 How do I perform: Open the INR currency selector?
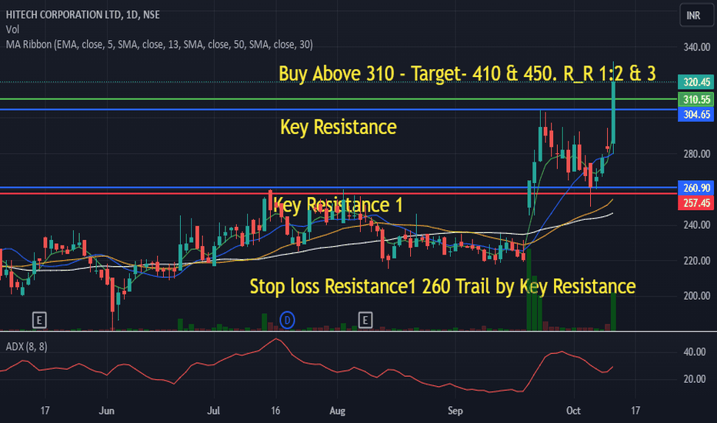point(696,15)
